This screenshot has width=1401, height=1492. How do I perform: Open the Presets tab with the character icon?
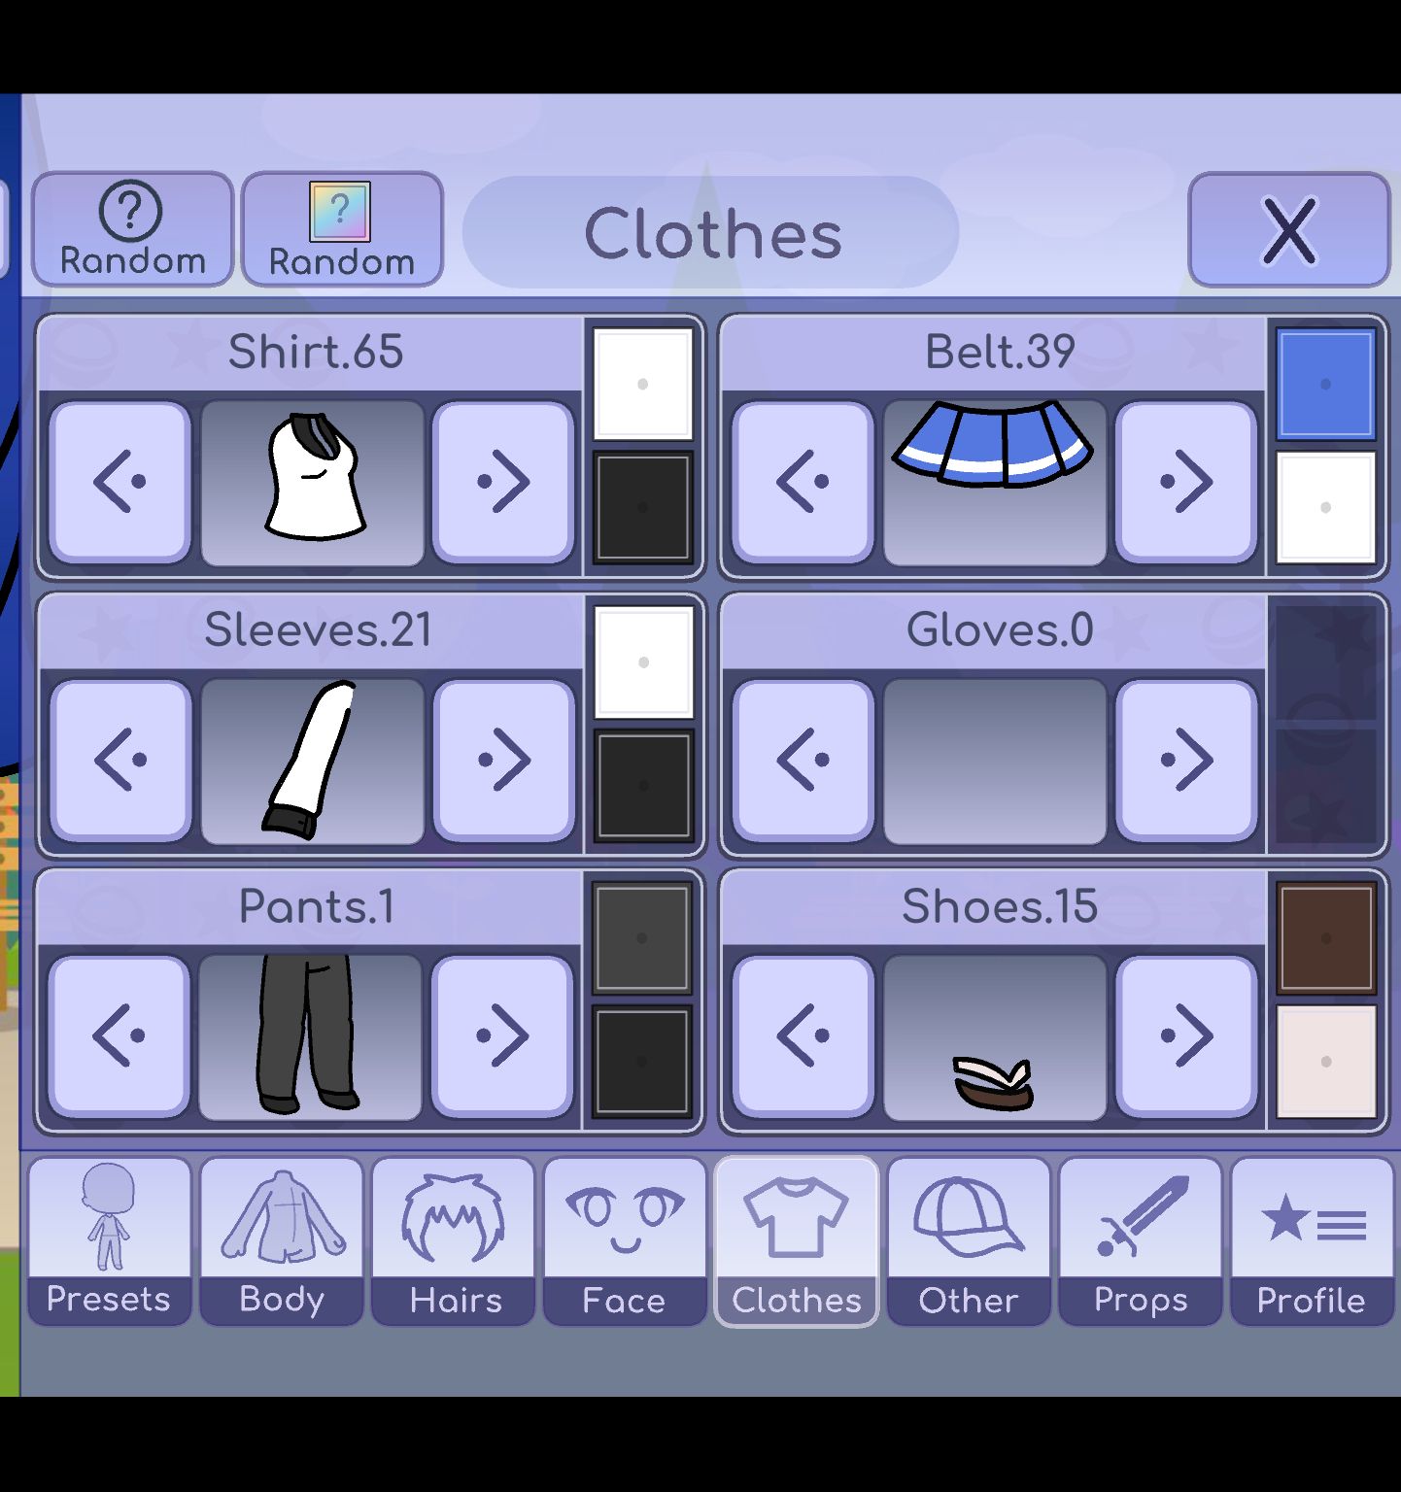coord(109,1241)
